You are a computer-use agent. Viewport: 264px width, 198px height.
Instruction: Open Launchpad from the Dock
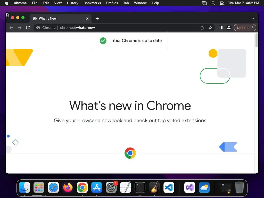39,187
